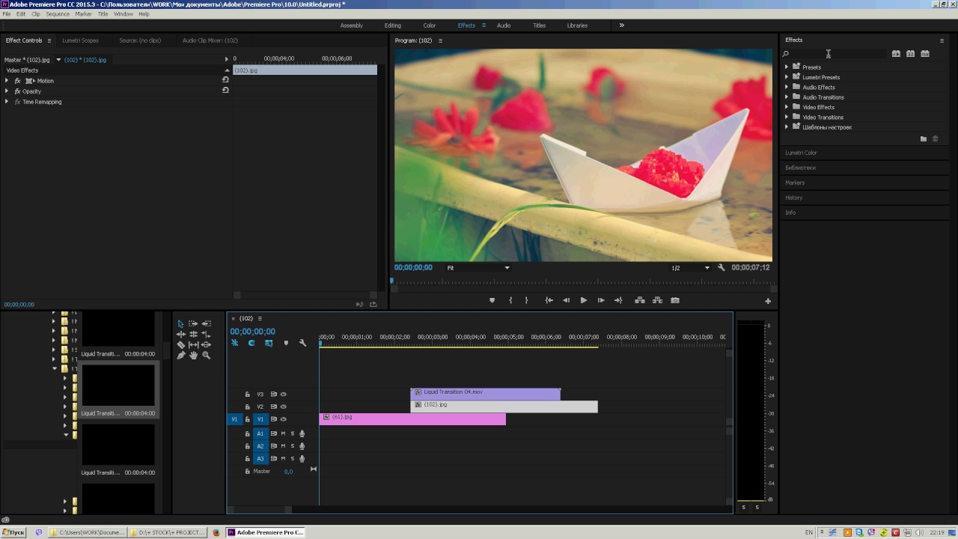Open the Marker menu
The width and height of the screenshot is (958, 539).
point(83,14)
